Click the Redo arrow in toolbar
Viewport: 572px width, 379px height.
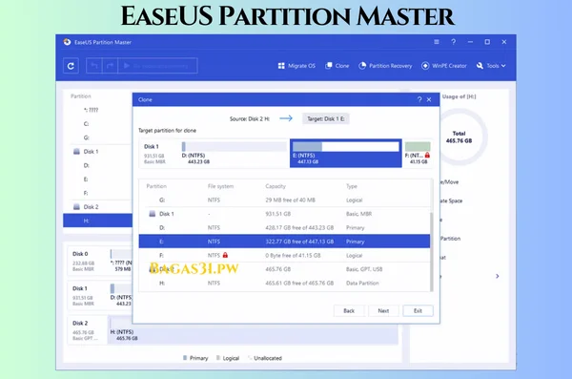110,66
